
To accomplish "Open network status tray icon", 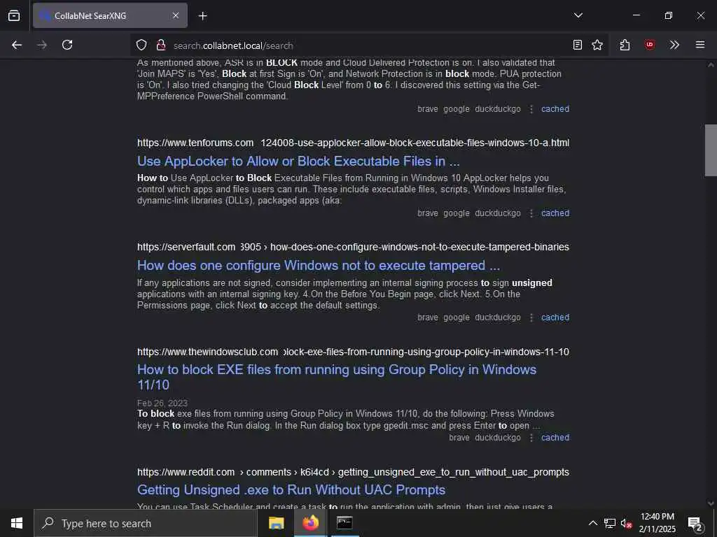I will click(x=609, y=523).
